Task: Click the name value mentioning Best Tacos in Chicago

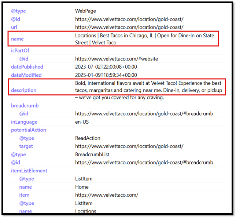Action: click(x=144, y=39)
